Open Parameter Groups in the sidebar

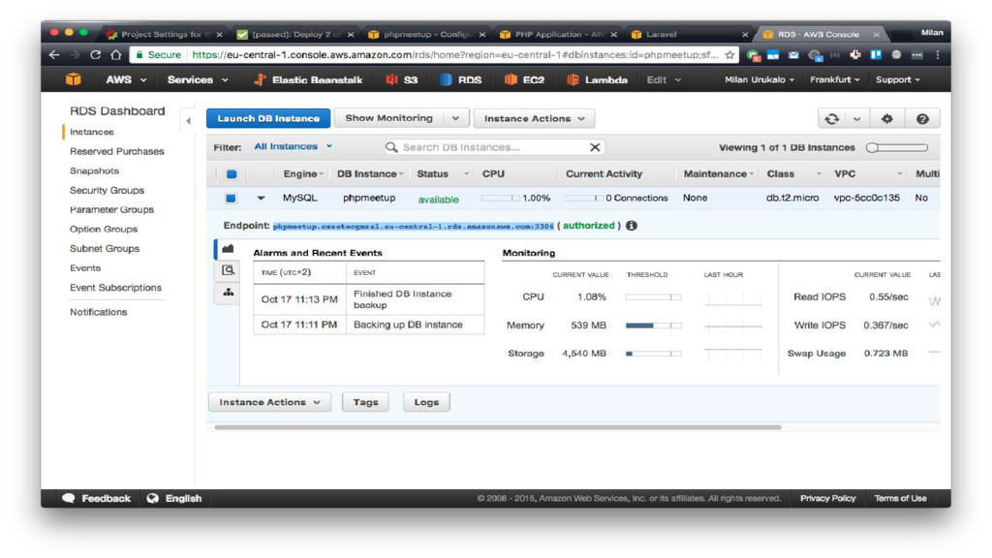tap(112, 209)
